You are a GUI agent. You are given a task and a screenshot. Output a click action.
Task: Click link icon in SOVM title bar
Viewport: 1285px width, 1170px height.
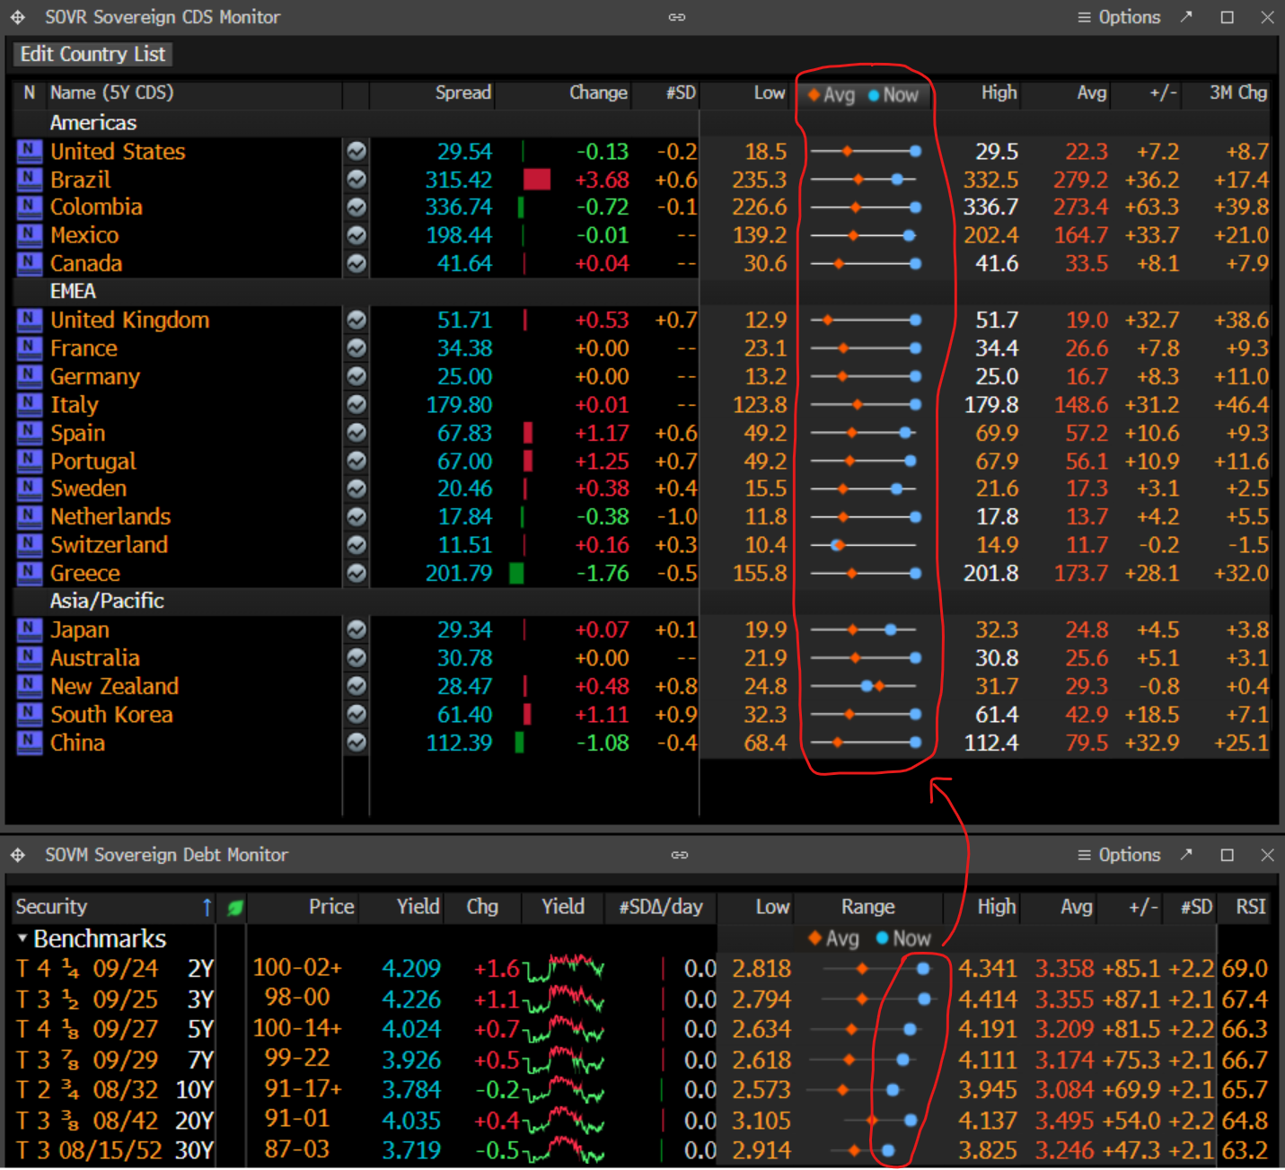[x=680, y=855]
